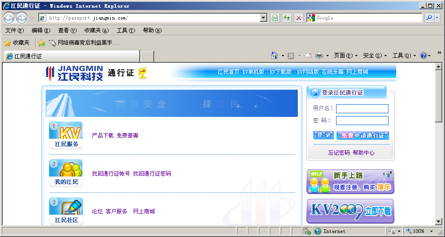Open the 工具(T) menu
The width and height of the screenshot is (445, 237).
(x=126, y=30)
